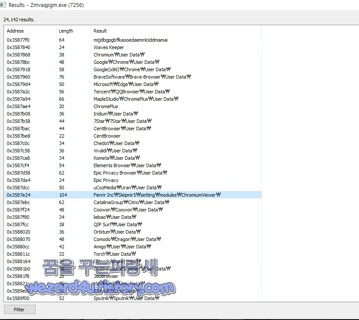Click address 0x35879d4
359x320 pixels.
pyautogui.click(x=19, y=84)
